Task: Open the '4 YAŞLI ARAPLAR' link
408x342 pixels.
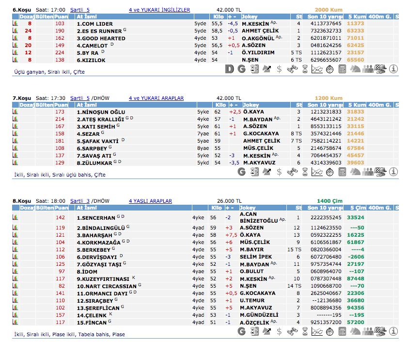Action: tap(150, 201)
